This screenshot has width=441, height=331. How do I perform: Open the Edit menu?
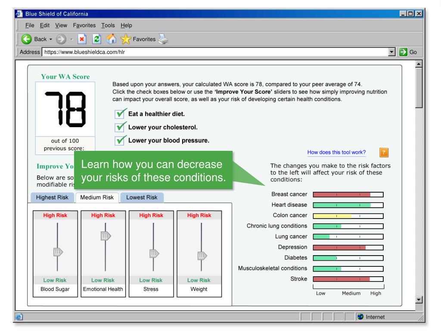coord(45,25)
